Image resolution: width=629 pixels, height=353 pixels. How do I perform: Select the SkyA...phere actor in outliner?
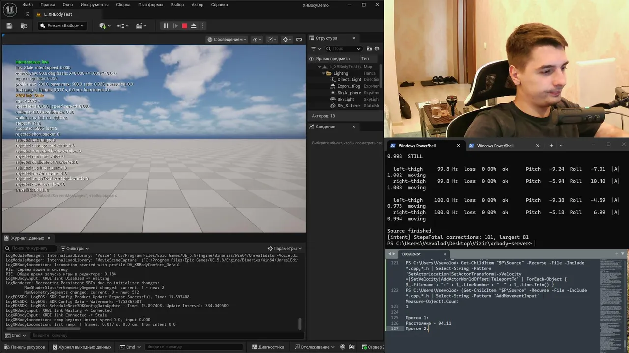click(x=344, y=93)
